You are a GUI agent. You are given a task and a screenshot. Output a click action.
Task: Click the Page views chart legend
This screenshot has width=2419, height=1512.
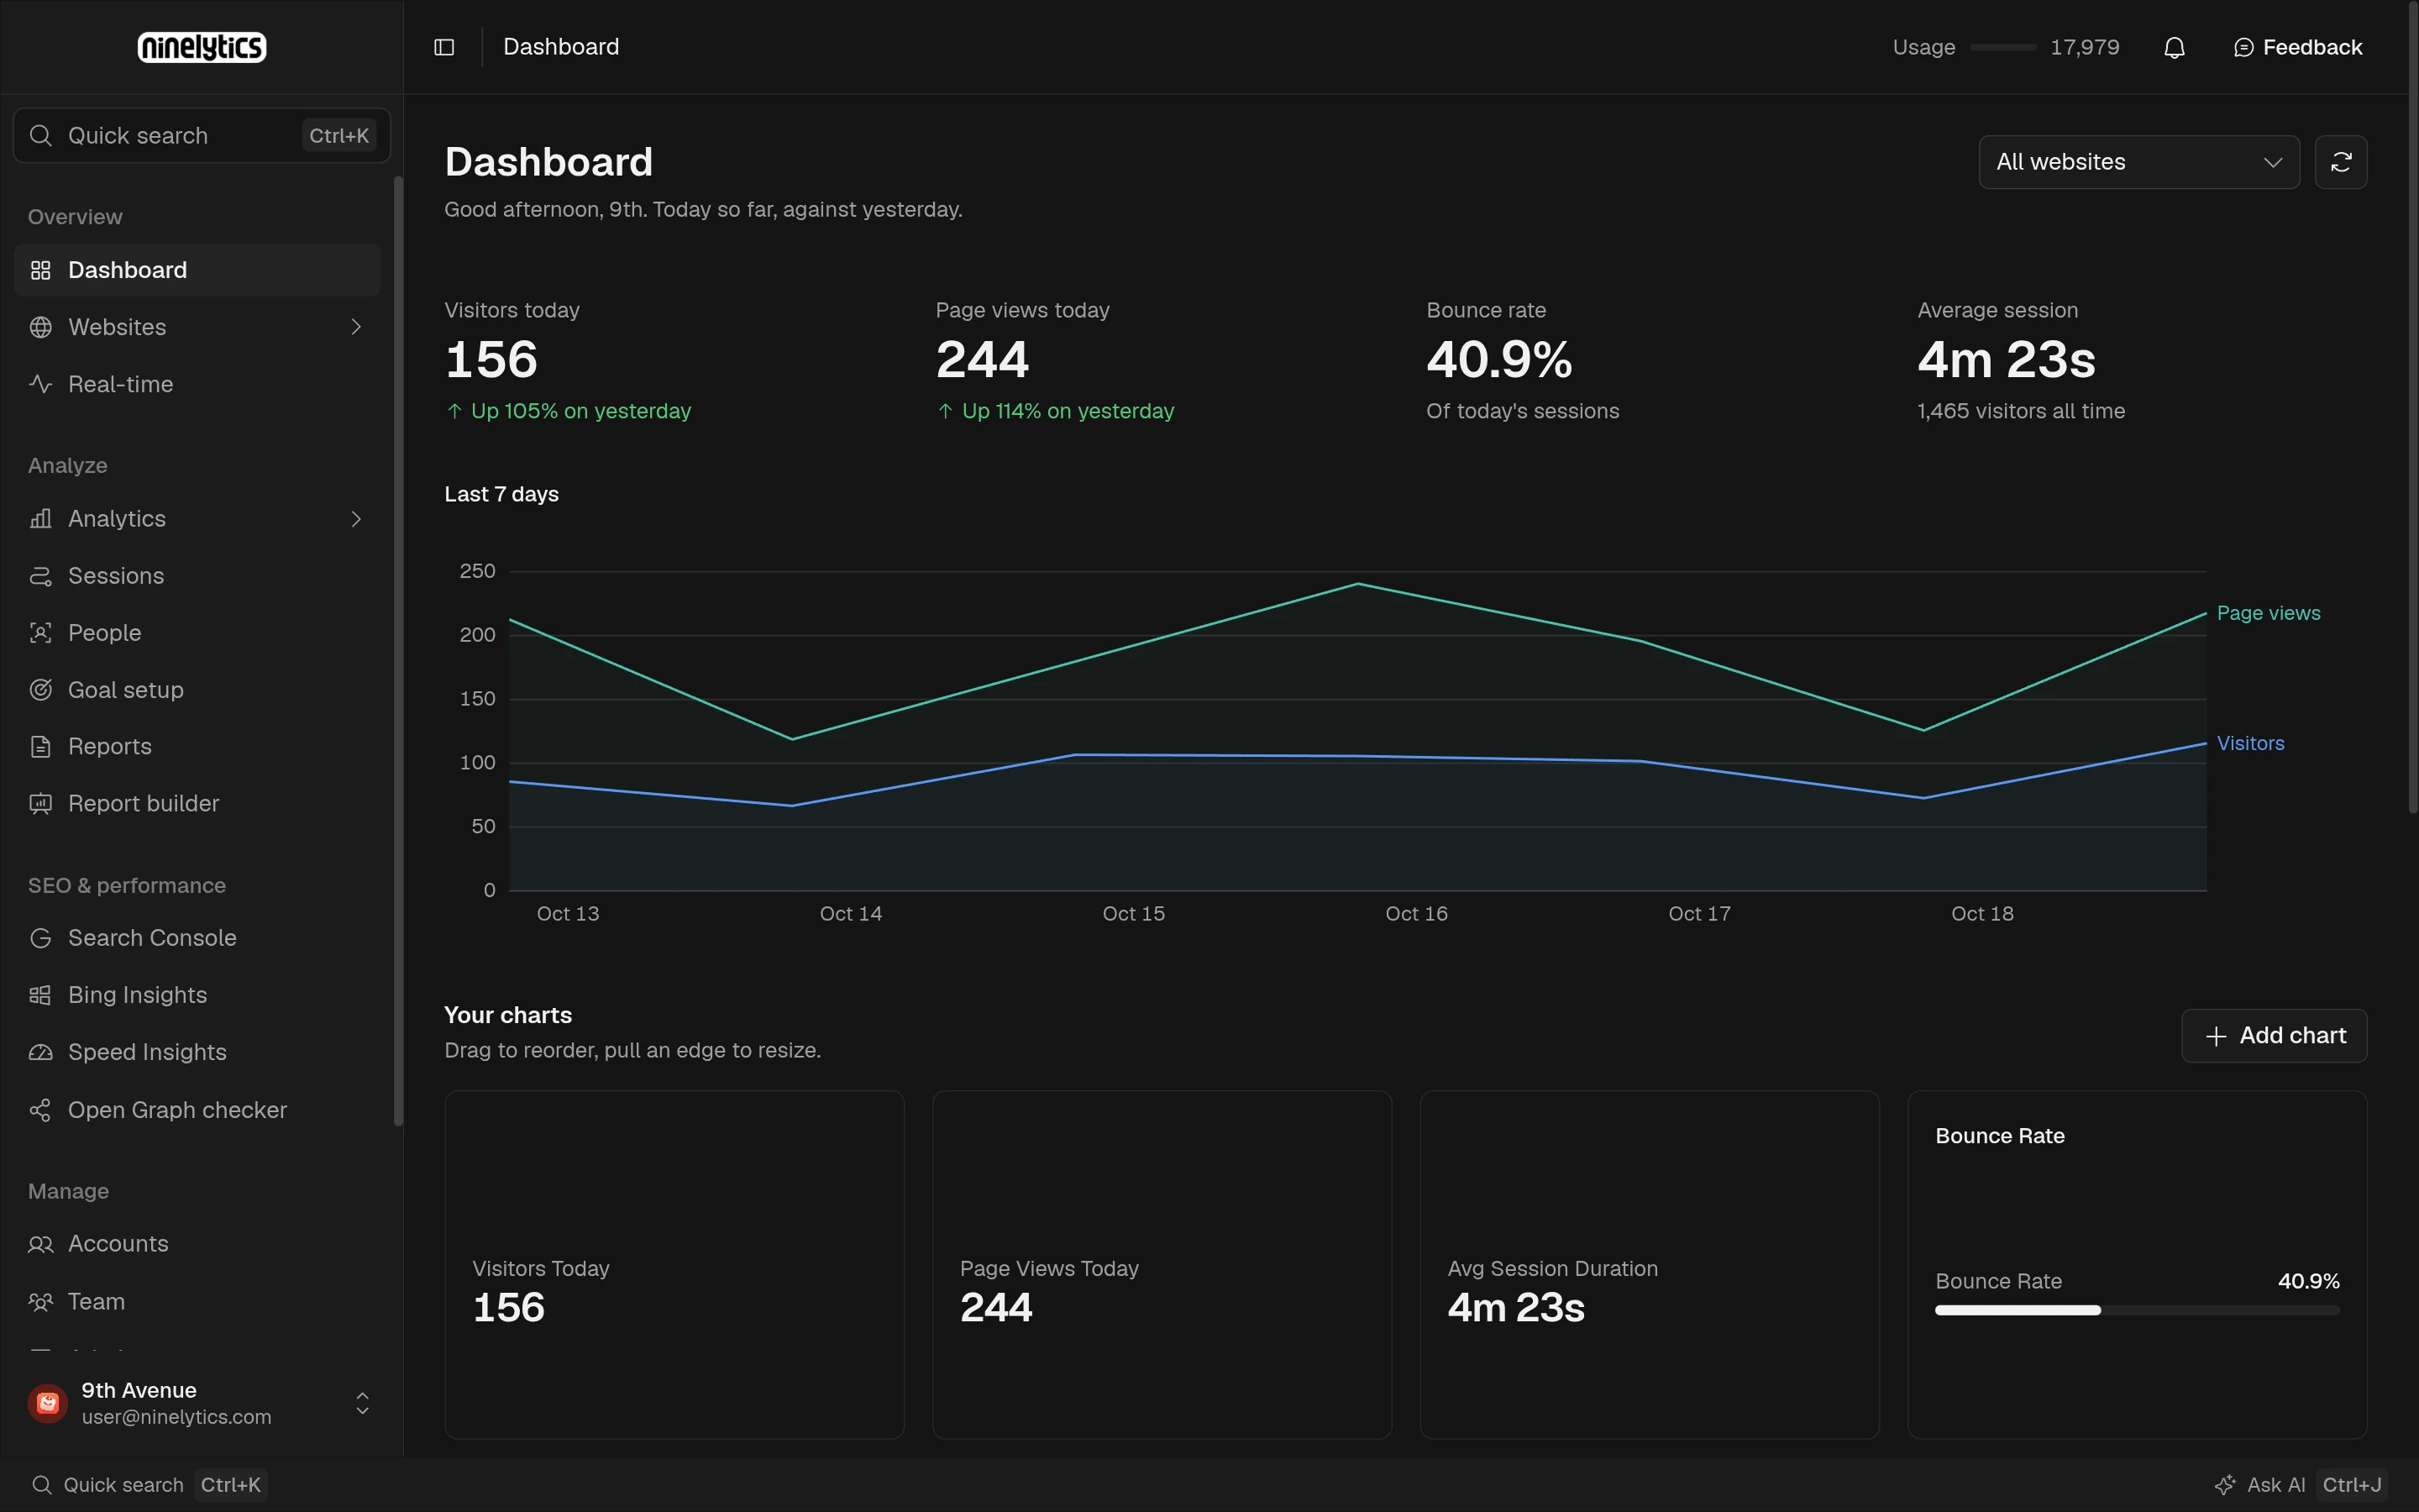point(2268,613)
